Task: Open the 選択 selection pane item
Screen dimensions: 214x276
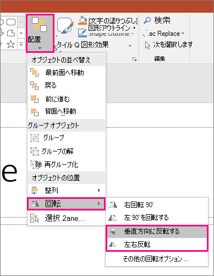Action: 67,218
